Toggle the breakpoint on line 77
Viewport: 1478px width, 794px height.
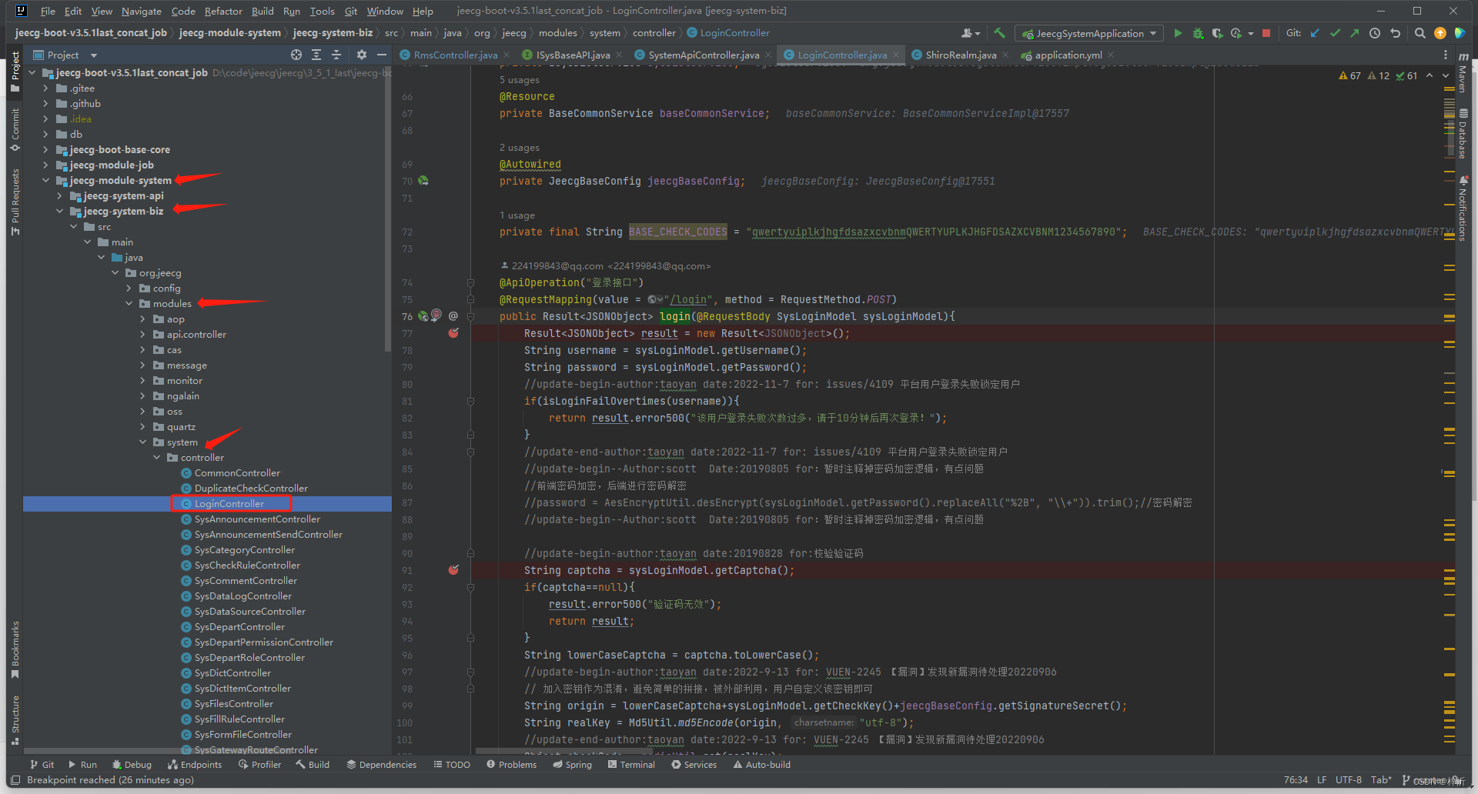coord(453,333)
